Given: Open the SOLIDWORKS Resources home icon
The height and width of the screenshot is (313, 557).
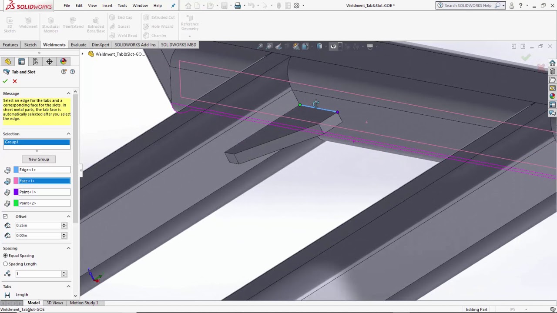Looking at the screenshot, I should [x=552, y=63].
